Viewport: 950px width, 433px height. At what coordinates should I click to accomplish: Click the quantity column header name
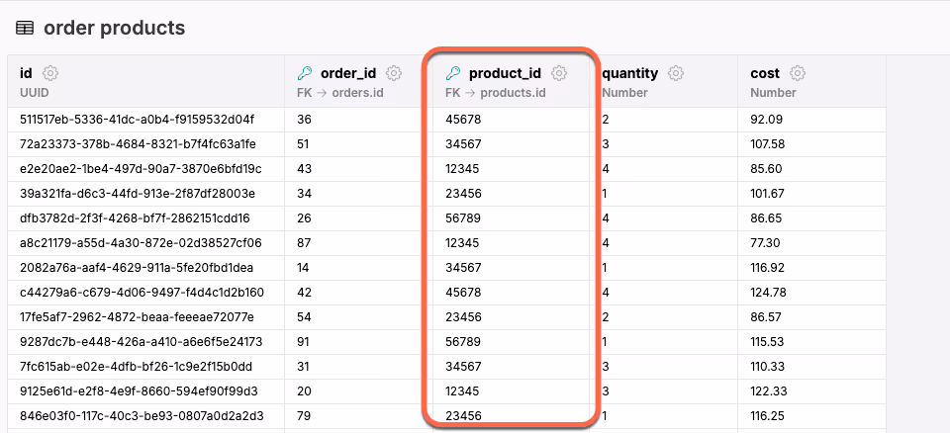pyautogui.click(x=630, y=73)
